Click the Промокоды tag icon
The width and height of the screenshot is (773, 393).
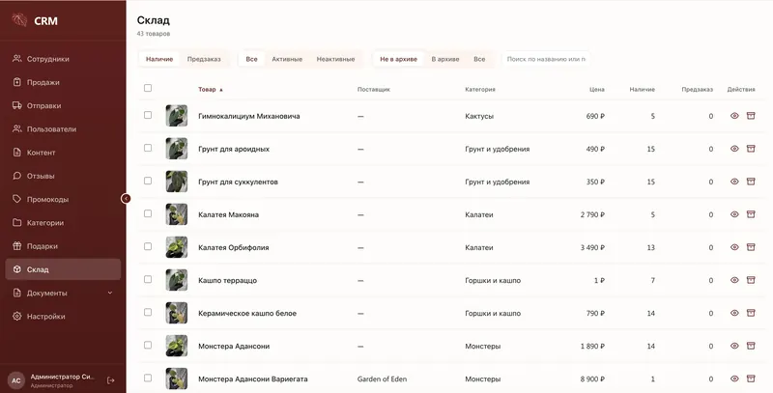[x=16, y=199]
